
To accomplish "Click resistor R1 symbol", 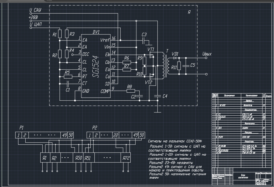I will tap(60, 34).
